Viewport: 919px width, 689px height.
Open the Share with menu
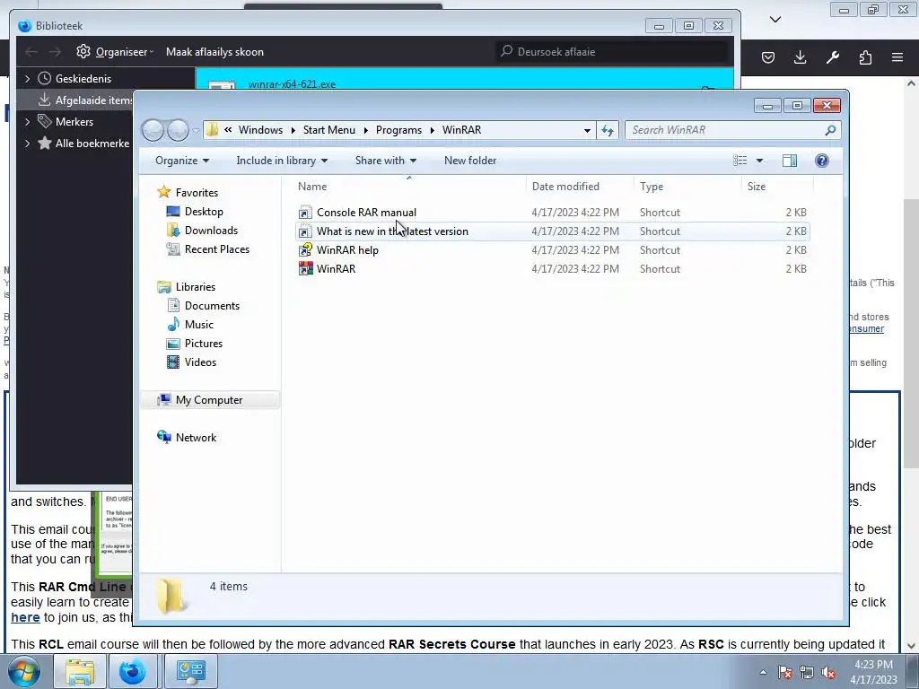(386, 161)
